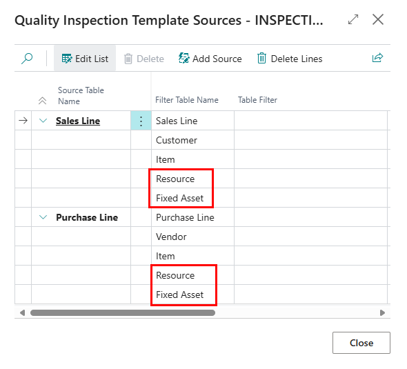Select Resource cell under Sales Line group
This screenshot has height=369, width=407.
click(x=192, y=179)
